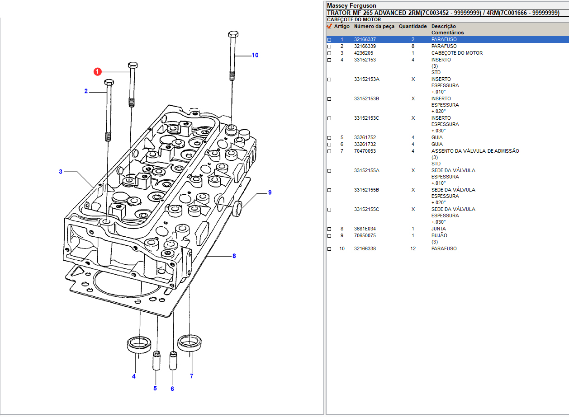Click the Quantidade column header
This screenshot has height=417, width=569.
pyautogui.click(x=413, y=27)
